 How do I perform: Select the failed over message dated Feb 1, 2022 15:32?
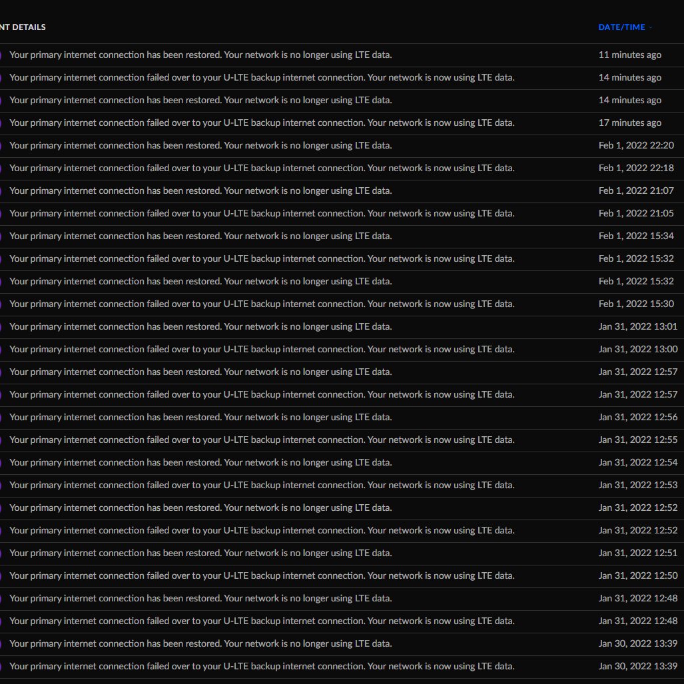point(262,259)
